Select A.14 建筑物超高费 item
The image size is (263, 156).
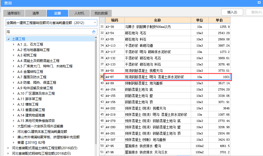coord(31,115)
